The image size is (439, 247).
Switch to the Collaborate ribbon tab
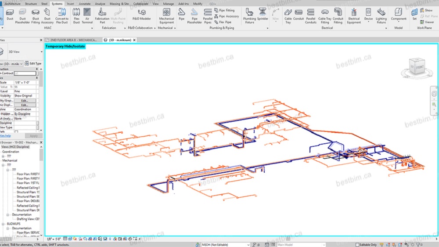click(x=140, y=4)
